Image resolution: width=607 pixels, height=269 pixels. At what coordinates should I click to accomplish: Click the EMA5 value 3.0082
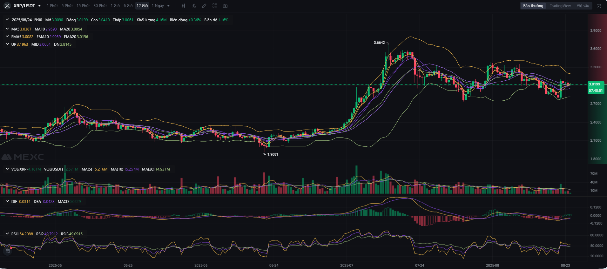tap(28, 37)
